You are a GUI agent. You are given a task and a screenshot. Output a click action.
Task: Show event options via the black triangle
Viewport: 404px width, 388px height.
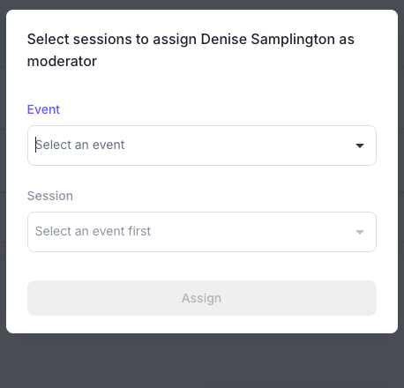(x=360, y=145)
